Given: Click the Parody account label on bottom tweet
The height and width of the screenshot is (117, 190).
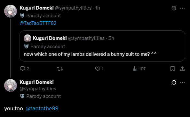Looking at the screenshot, I should pos(41,96).
